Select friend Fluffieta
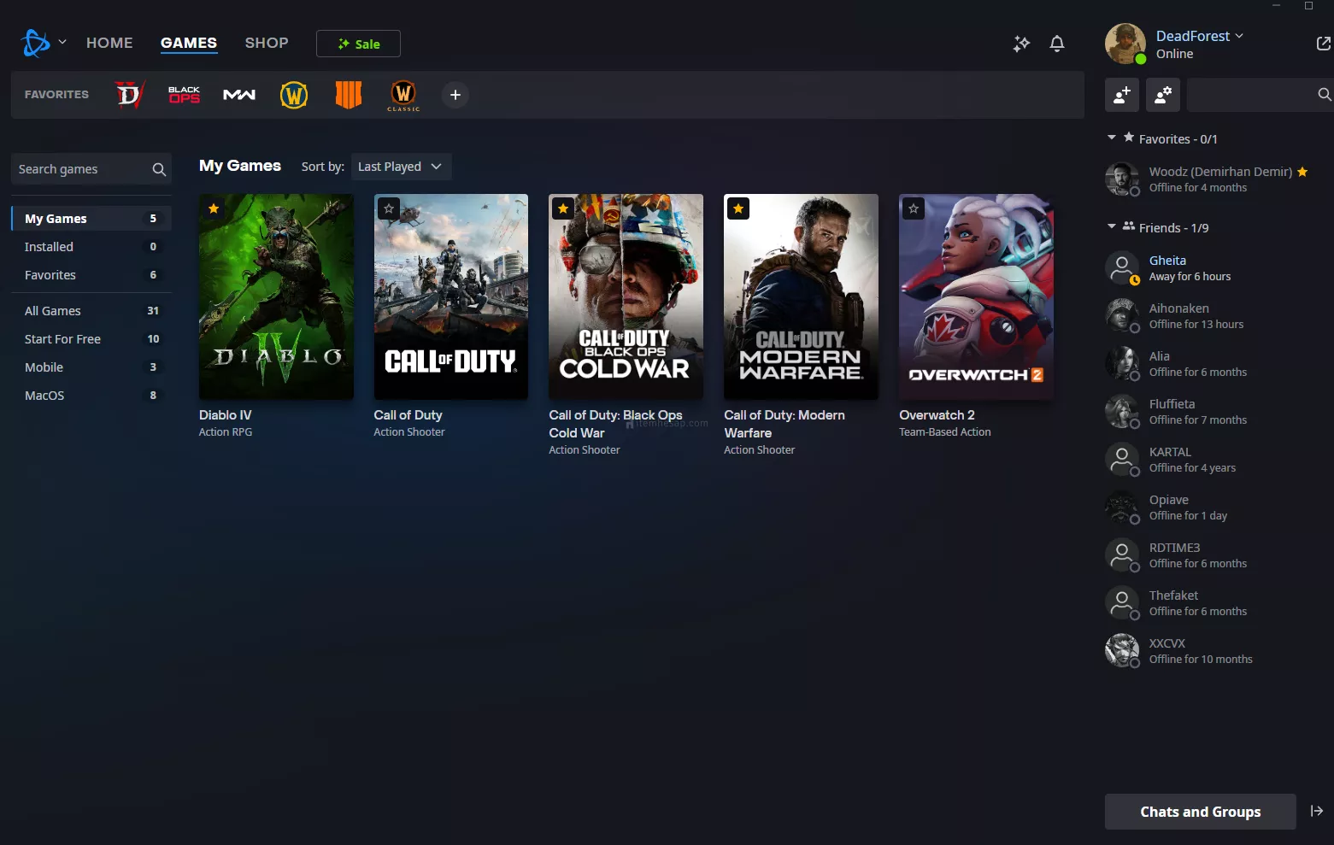The image size is (1334, 845). click(x=1214, y=411)
